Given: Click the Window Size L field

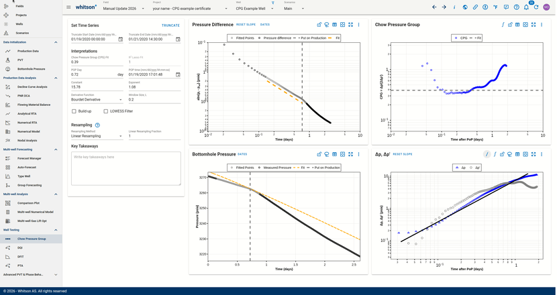Looking at the screenshot, I should pyautogui.click(x=154, y=100).
